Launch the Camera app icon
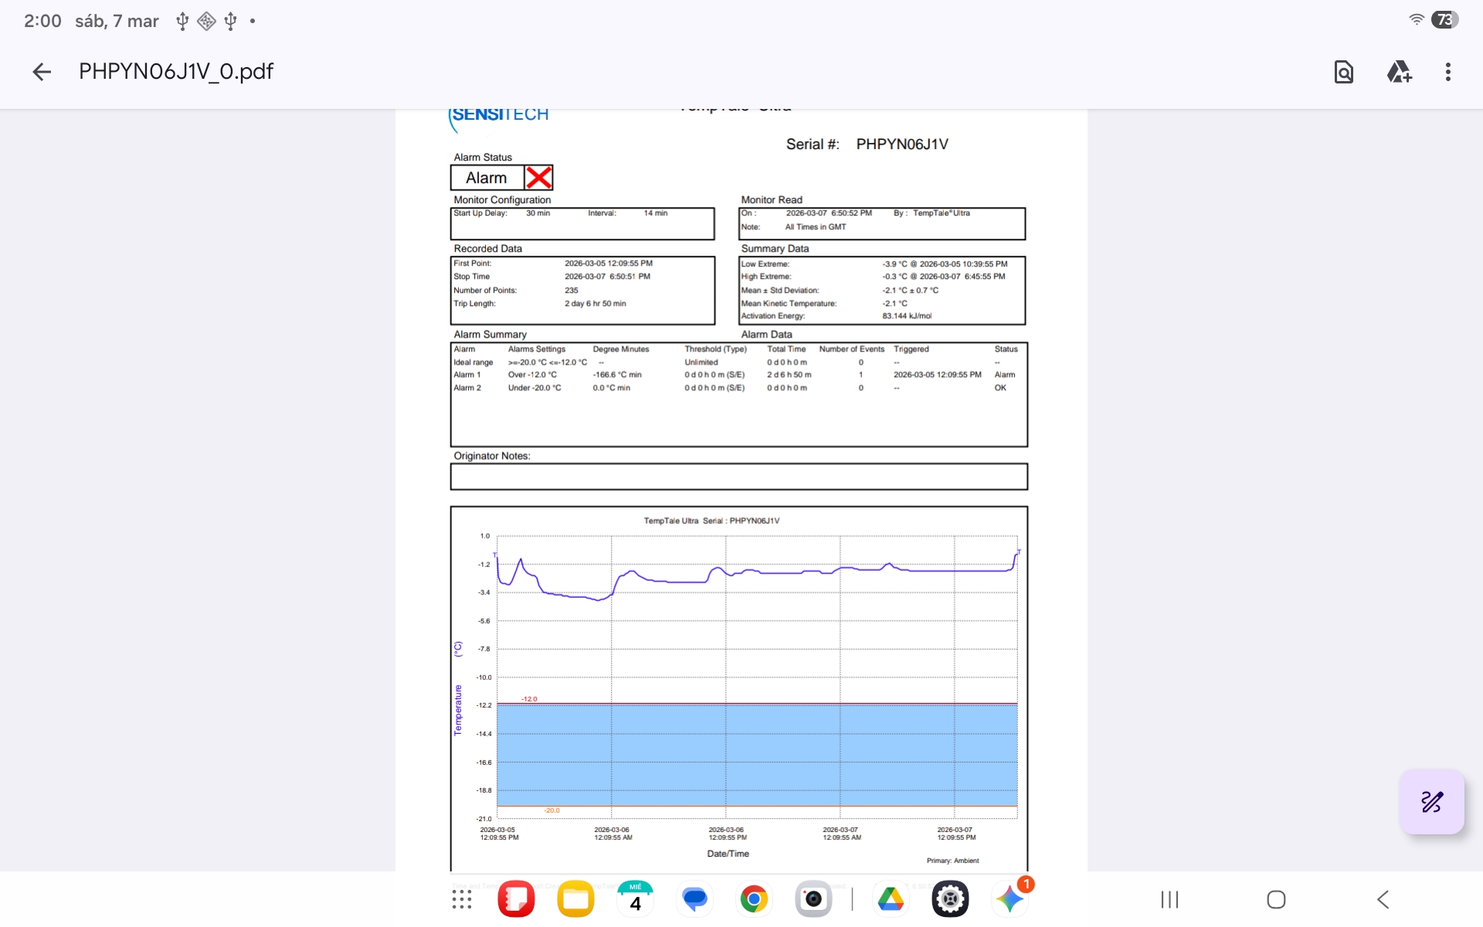 click(813, 899)
